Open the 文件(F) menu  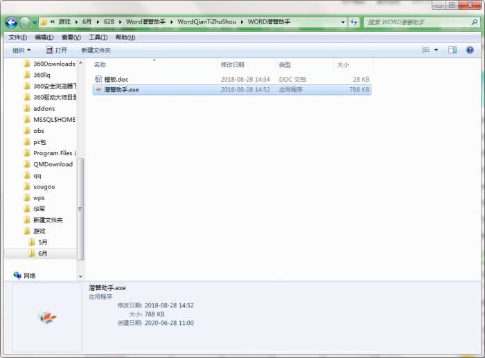(x=17, y=37)
